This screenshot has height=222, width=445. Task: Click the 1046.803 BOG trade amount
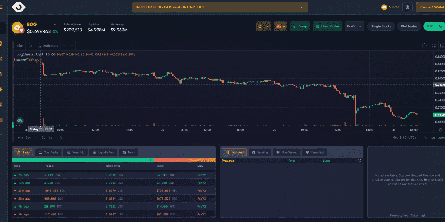click(55, 191)
